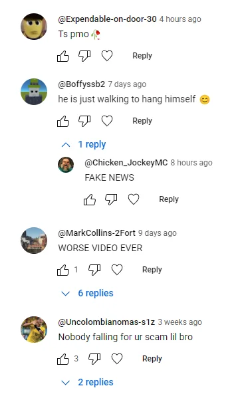
Task: Collapse the 1 reply thread
Action: tap(84, 144)
